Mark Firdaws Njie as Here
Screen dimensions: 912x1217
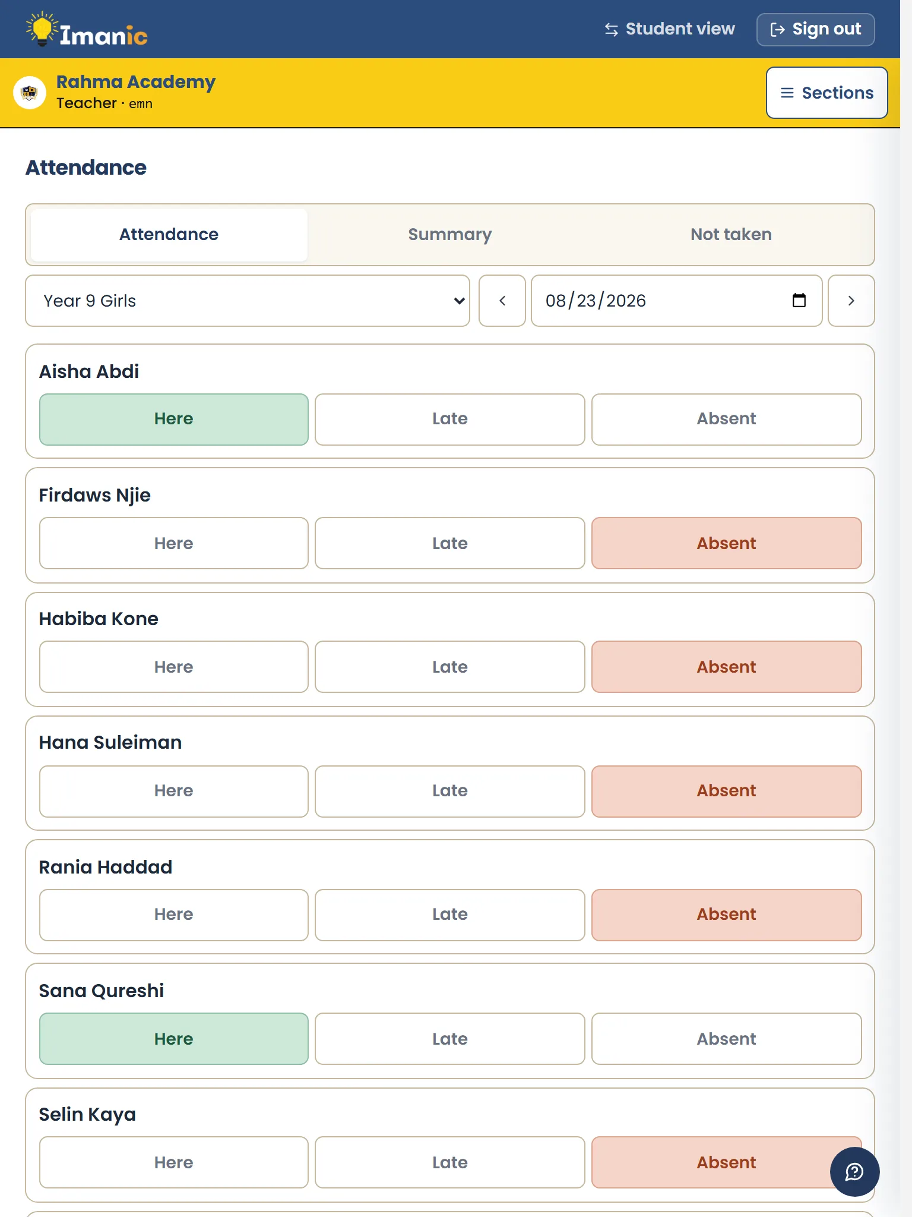(174, 543)
